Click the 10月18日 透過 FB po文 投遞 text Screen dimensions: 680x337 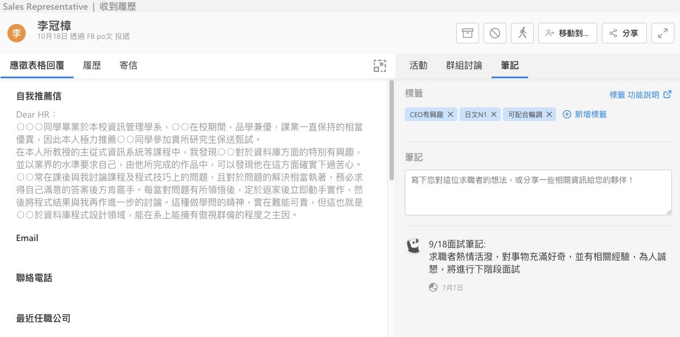point(83,37)
